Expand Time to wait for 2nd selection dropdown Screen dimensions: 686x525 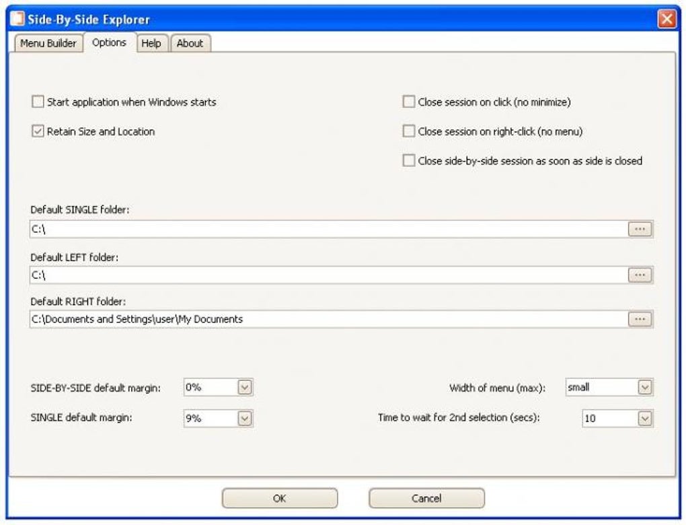coord(644,419)
